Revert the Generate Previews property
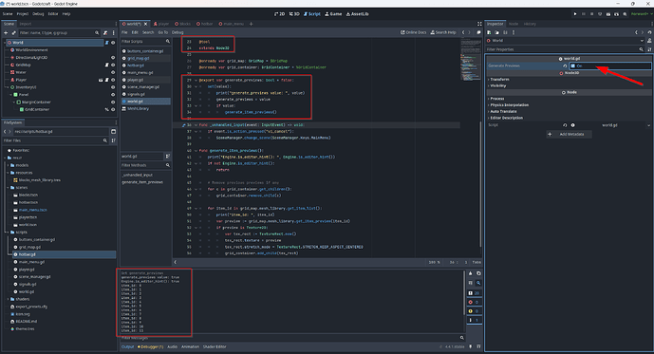The image size is (654, 354). click(565, 65)
